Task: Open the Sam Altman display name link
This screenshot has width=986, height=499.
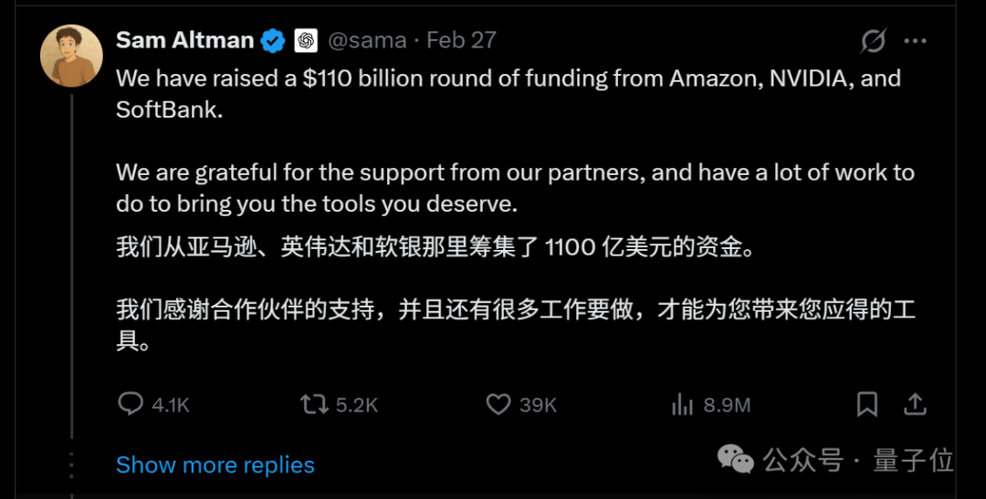Action: click(184, 40)
